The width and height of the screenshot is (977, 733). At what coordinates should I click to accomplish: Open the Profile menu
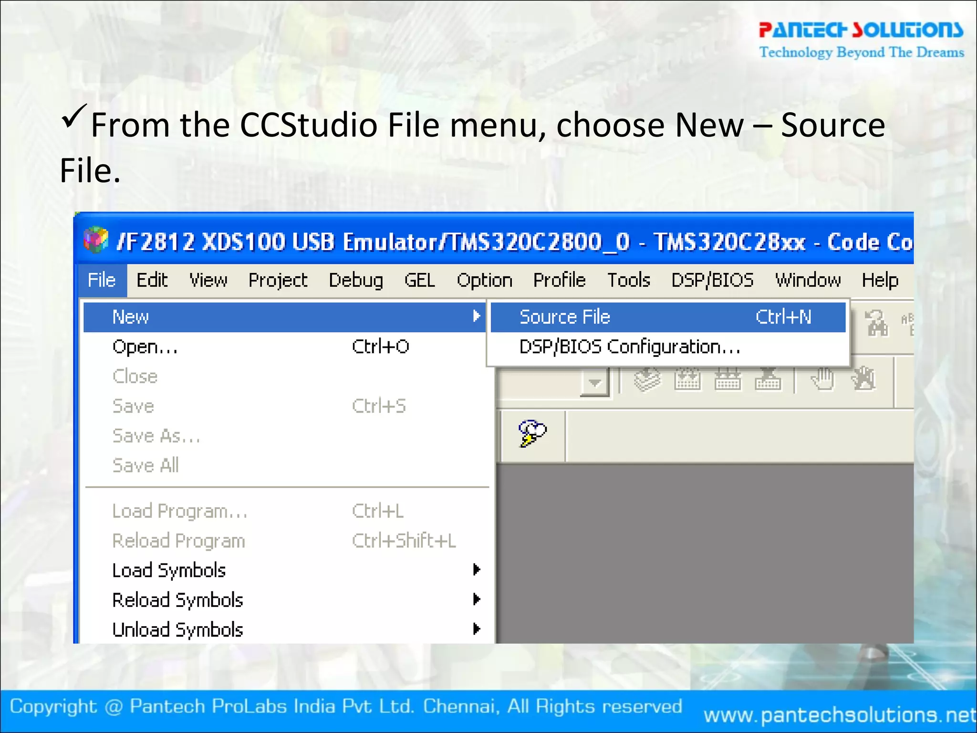tap(560, 280)
